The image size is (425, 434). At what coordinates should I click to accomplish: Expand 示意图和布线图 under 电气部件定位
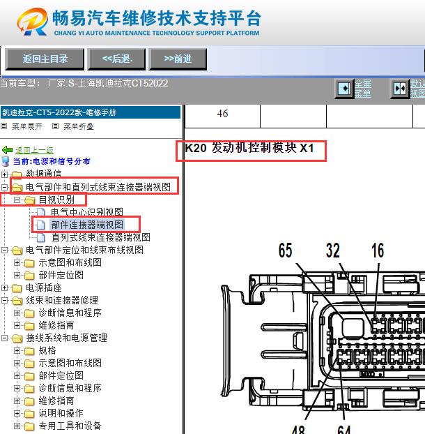tap(17, 262)
